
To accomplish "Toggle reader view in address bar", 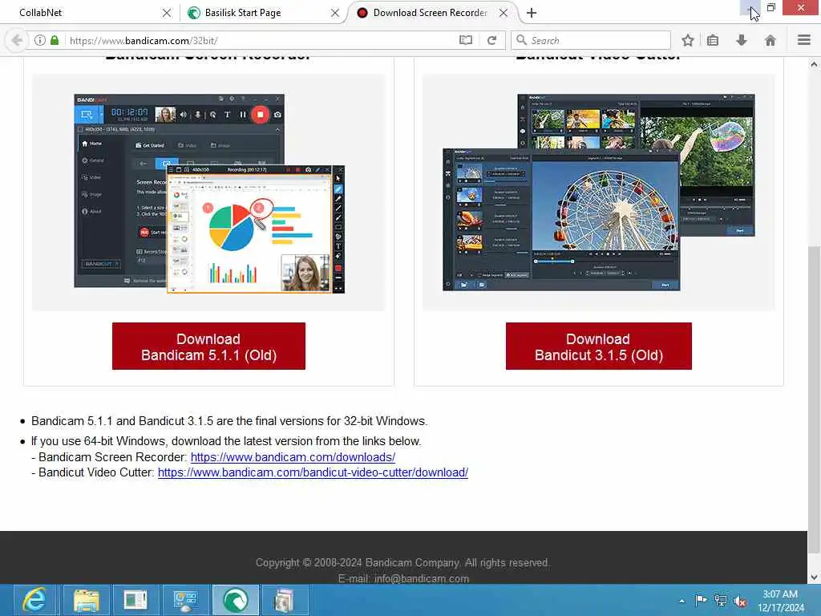I will pos(466,40).
